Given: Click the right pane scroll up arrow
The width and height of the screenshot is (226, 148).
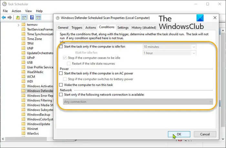Looking at the screenshot, I should pos(223,30).
